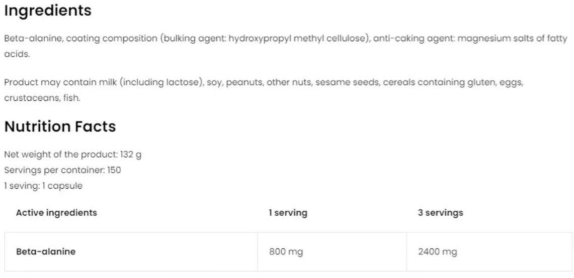Click the word acids in ingredients paragraph

click(x=16, y=54)
